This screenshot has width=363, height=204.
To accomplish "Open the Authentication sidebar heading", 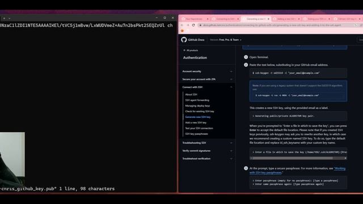I will 195,58.
